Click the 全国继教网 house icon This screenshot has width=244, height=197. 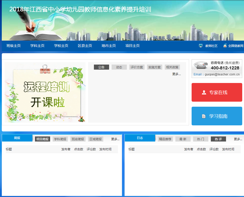coord(225,46)
